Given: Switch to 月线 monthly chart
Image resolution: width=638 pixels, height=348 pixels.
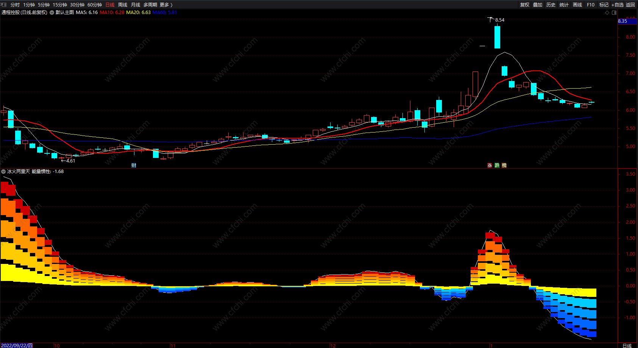Looking at the screenshot, I should point(136,5).
